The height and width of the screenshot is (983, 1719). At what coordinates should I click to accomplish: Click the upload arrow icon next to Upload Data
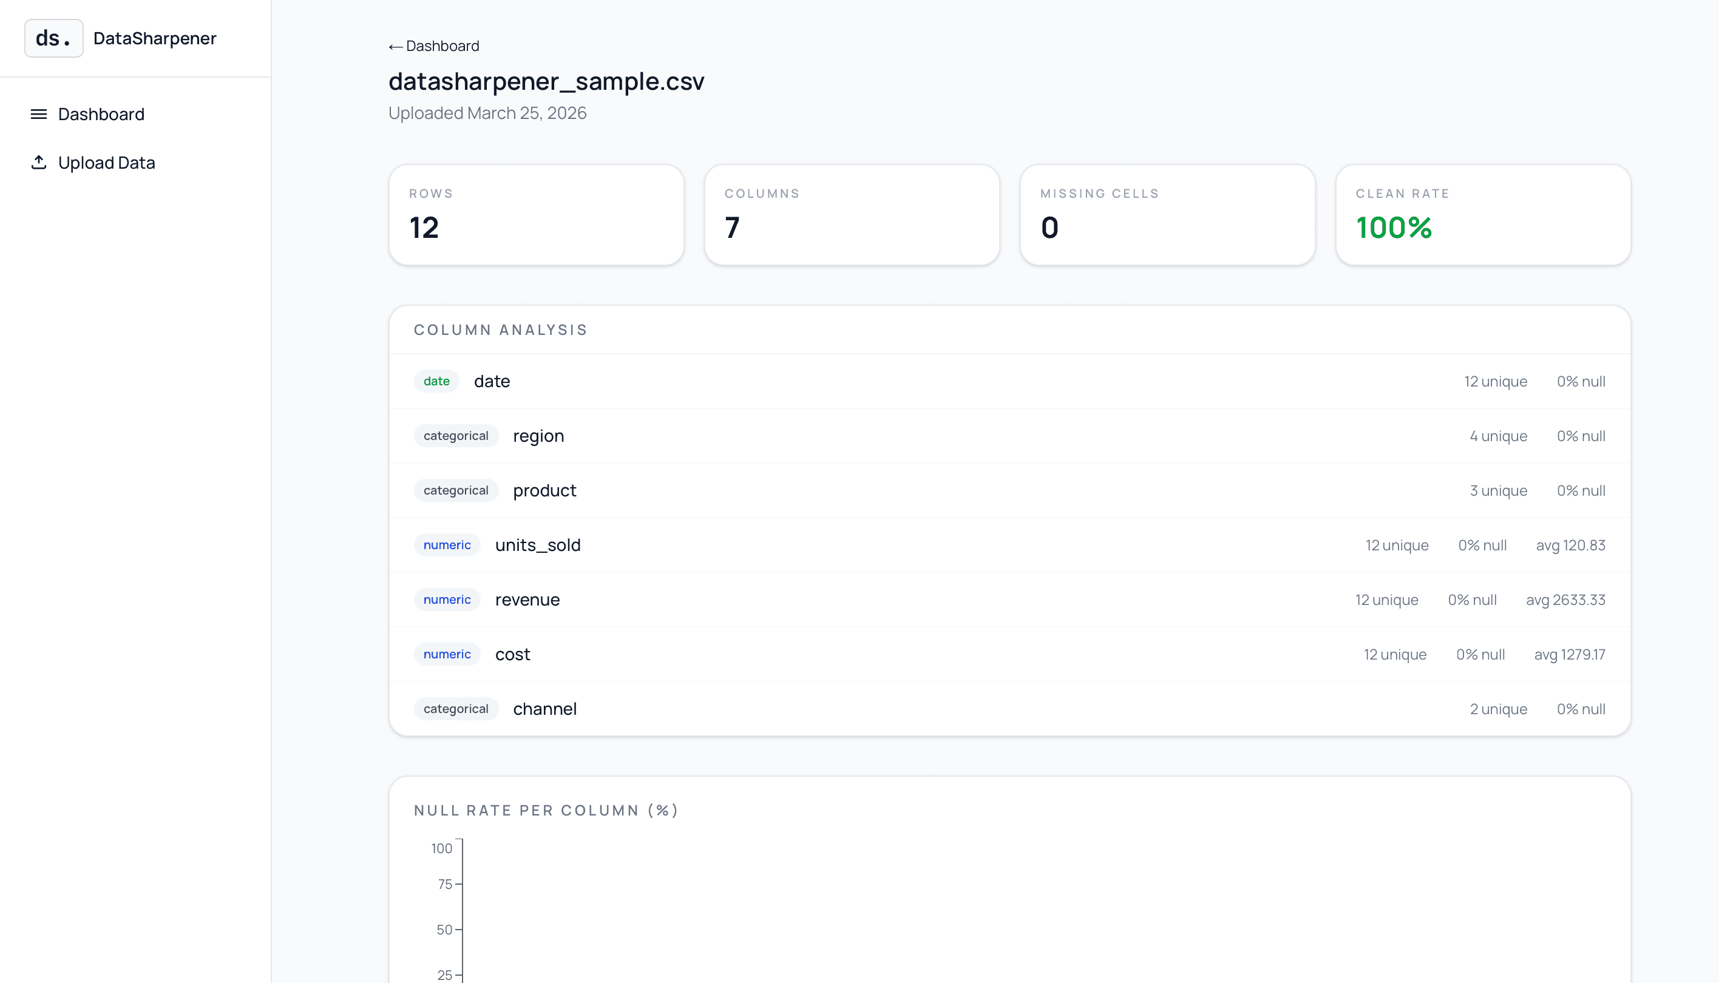click(x=38, y=162)
